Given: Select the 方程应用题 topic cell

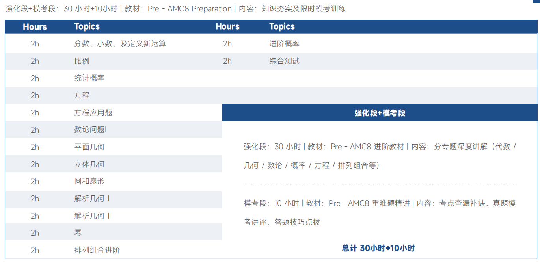Looking at the screenshot, I should [x=93, y=113].
